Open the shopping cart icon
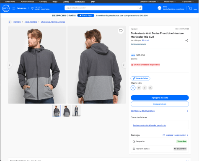This screenshot has width=199, height=161. (190, 8)
